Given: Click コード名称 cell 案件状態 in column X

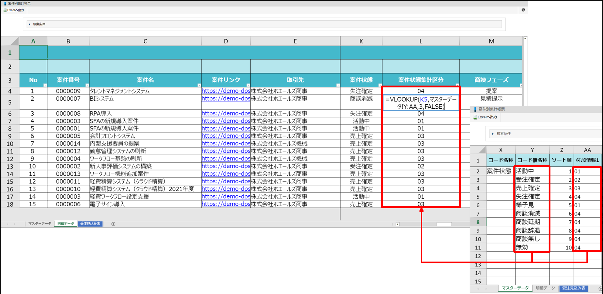Looking at the screenshot, I should (x=501, y=171).
